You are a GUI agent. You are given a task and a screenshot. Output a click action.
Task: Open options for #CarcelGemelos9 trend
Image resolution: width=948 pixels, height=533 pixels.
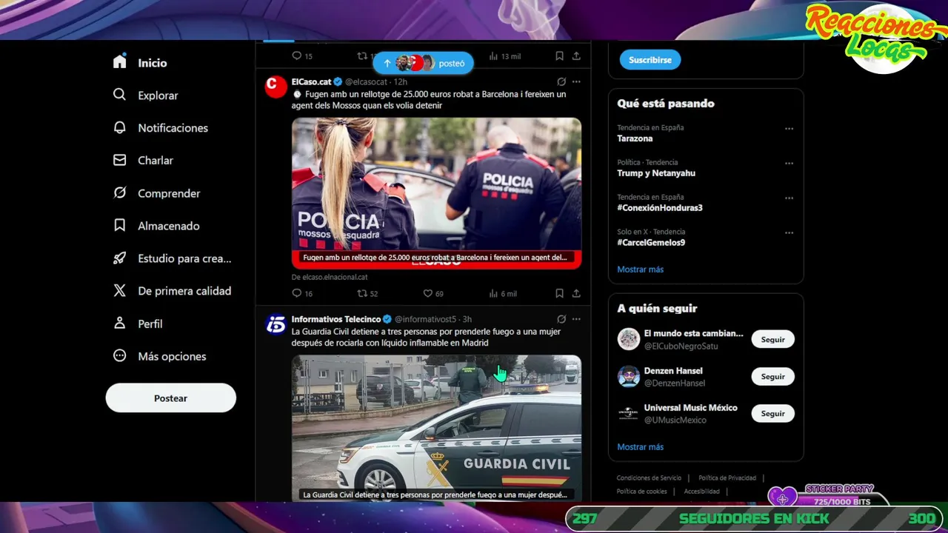[789, 232]
